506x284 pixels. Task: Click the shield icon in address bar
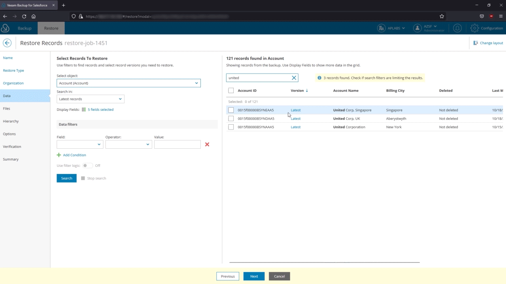74,17
